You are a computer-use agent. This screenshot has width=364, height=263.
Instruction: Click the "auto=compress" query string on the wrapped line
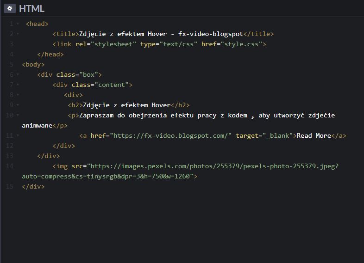click(47, 177)
